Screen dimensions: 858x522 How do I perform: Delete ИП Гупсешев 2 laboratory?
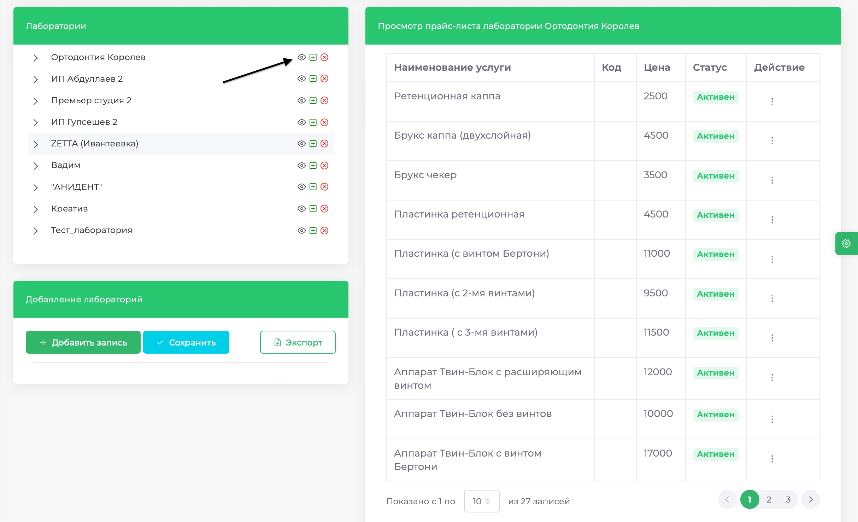click(324, 122)
